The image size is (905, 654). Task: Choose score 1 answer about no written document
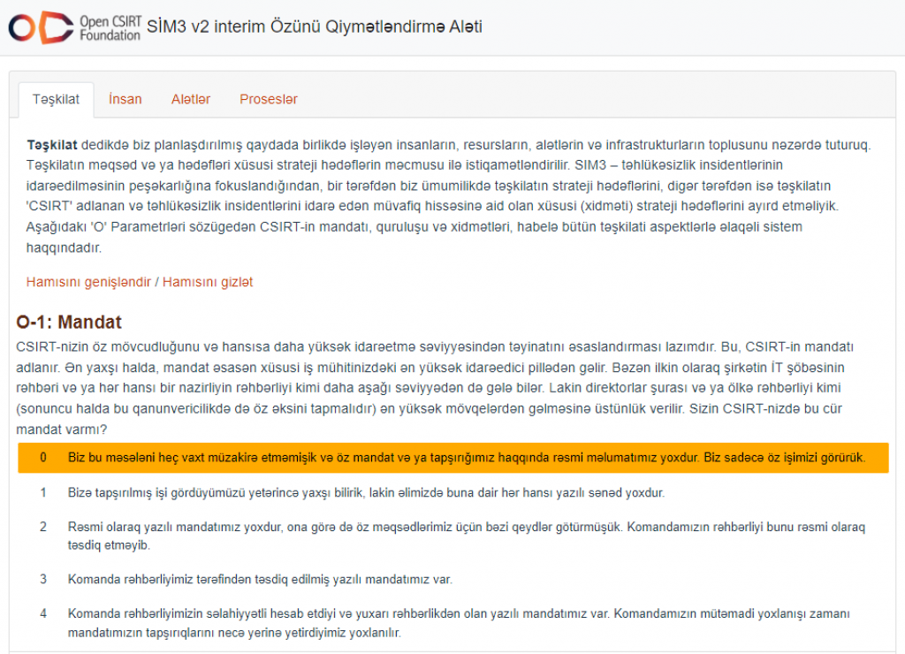[366, 492]
